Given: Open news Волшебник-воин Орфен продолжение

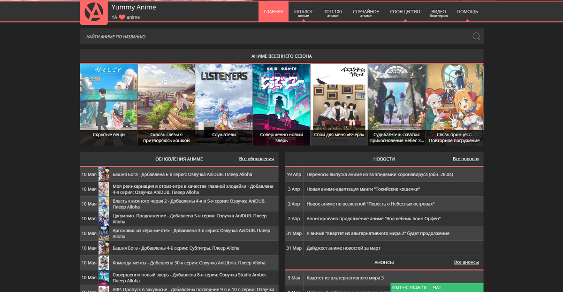Looking at the screenshot, I should (373, 218).
